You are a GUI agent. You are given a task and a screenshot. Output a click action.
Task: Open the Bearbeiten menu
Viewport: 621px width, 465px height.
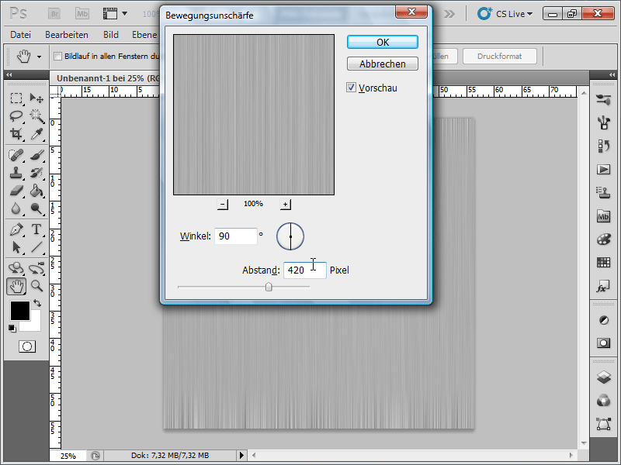click(x=67, y=35)
